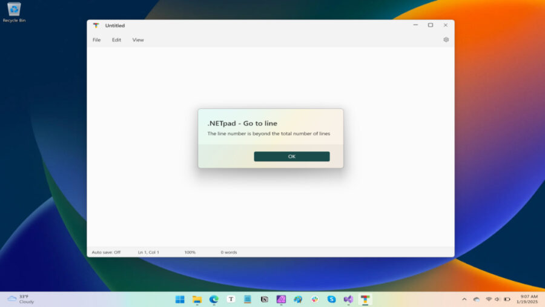
Task: Open the Paint app in taskbar
Action: click(x=298, y=299)
